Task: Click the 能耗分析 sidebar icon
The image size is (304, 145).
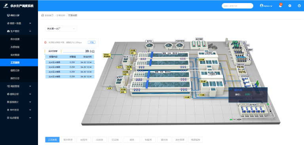Action: click(8, 94)
